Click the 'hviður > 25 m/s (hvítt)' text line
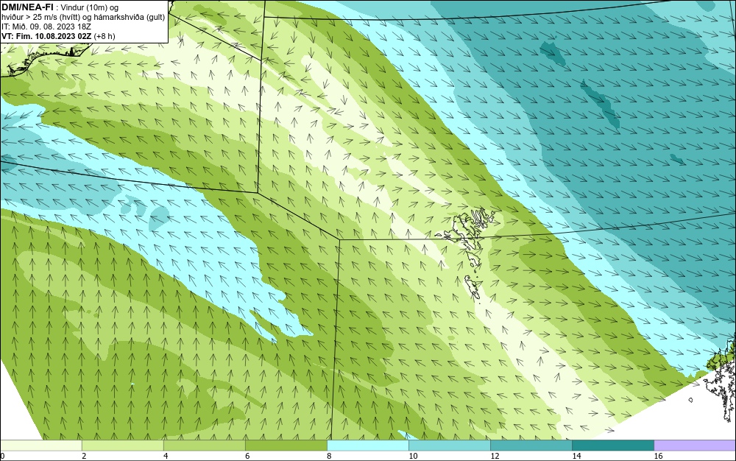 (x=83, y=18)
